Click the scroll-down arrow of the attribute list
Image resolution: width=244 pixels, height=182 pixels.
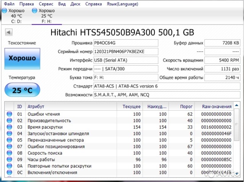pyautogui.click(x=237, y=173)
